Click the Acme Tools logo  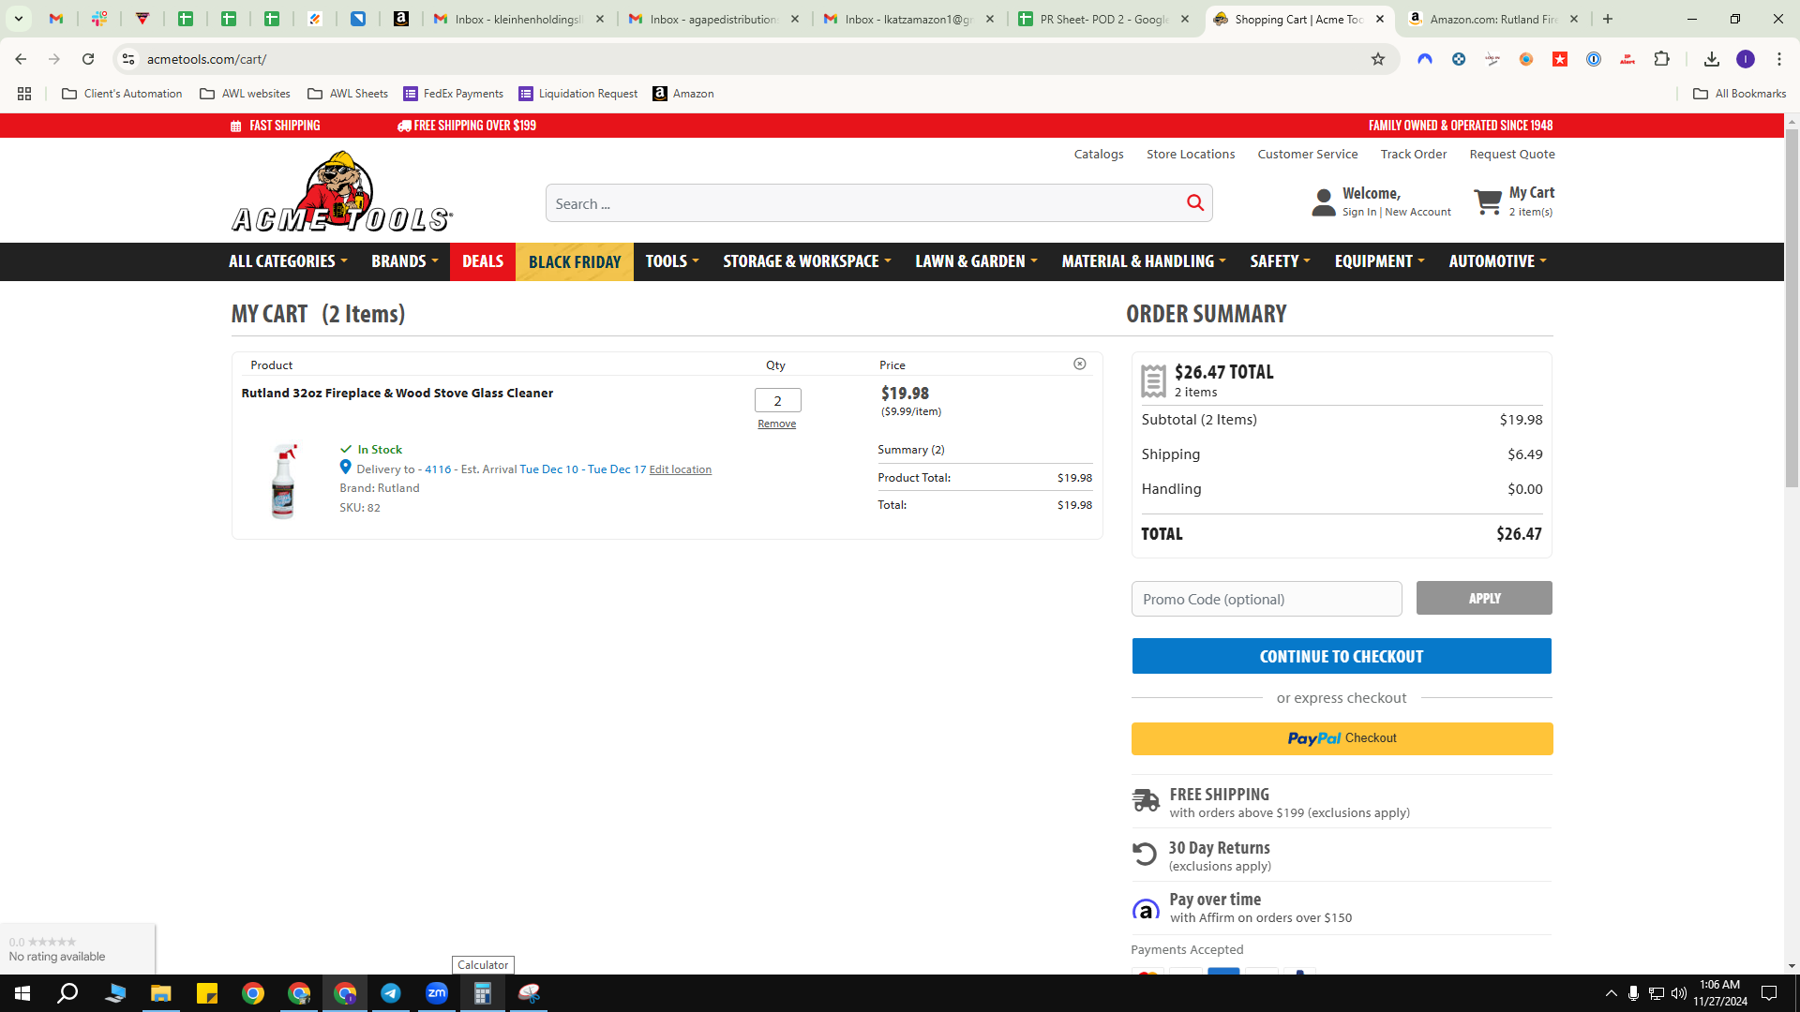point(342,192)
